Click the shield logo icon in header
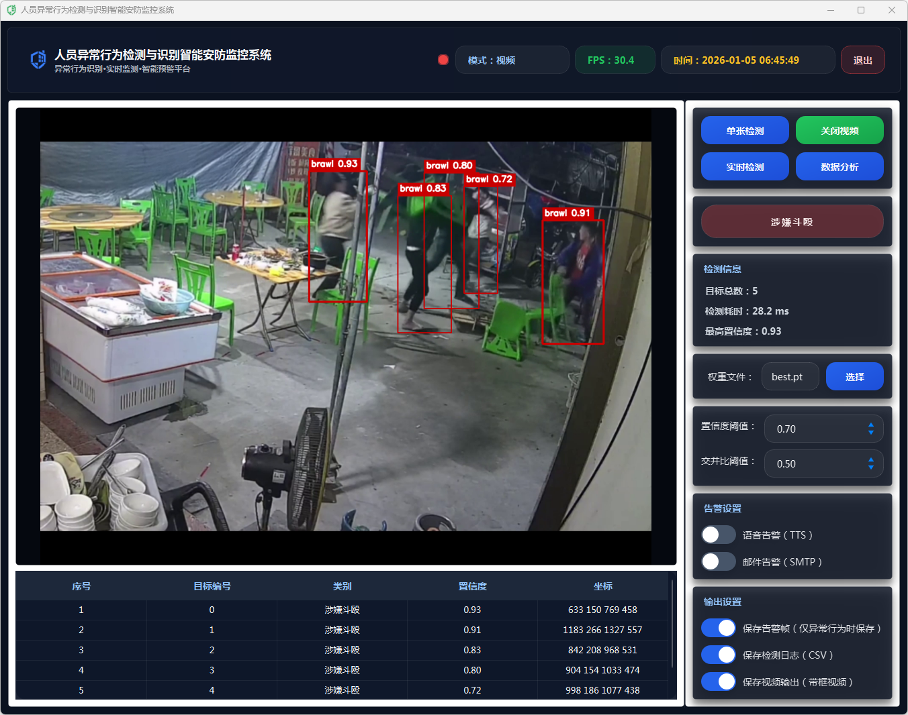The width and height of the screenshot is (908, 715). pyautogui.click(x=38, y=60)
